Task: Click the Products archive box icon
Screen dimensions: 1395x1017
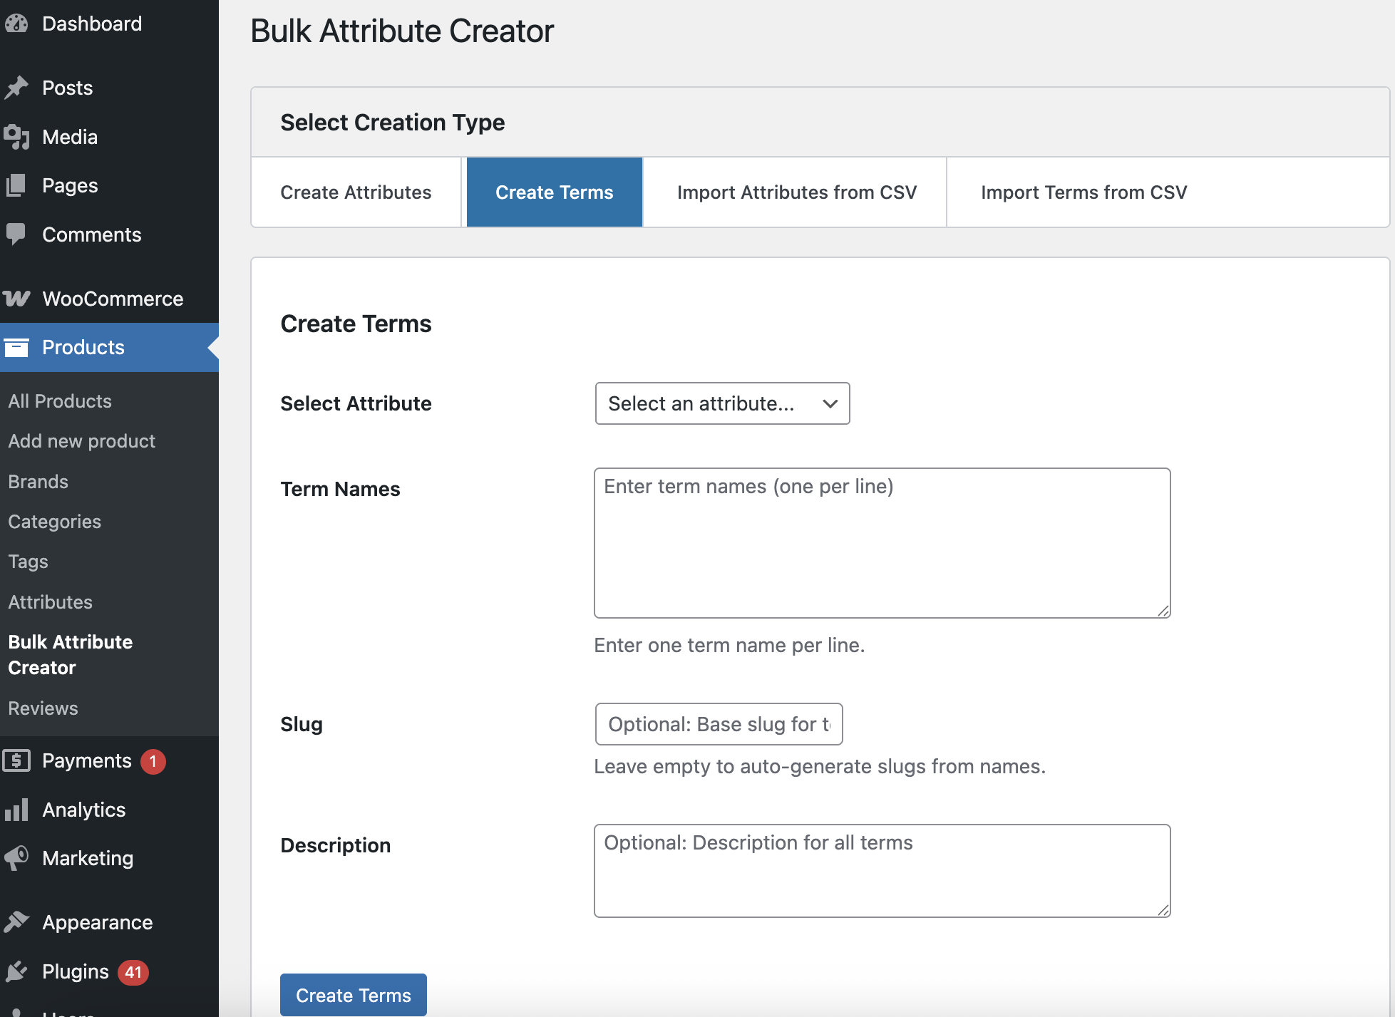Action: (x=16, y=347)
